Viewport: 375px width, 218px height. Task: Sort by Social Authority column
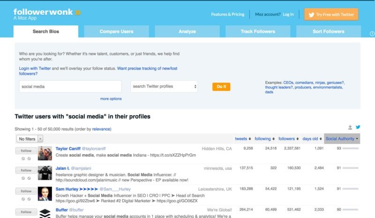tap(342, 139)
